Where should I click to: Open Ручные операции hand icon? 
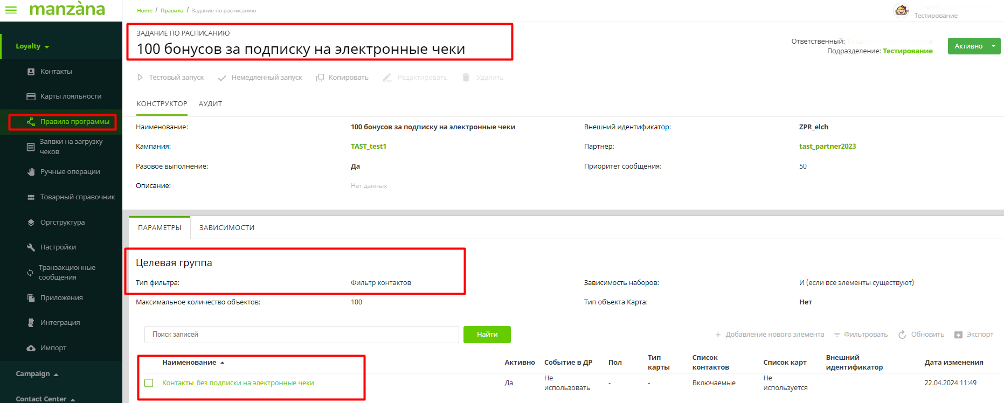tap(31, 172)
